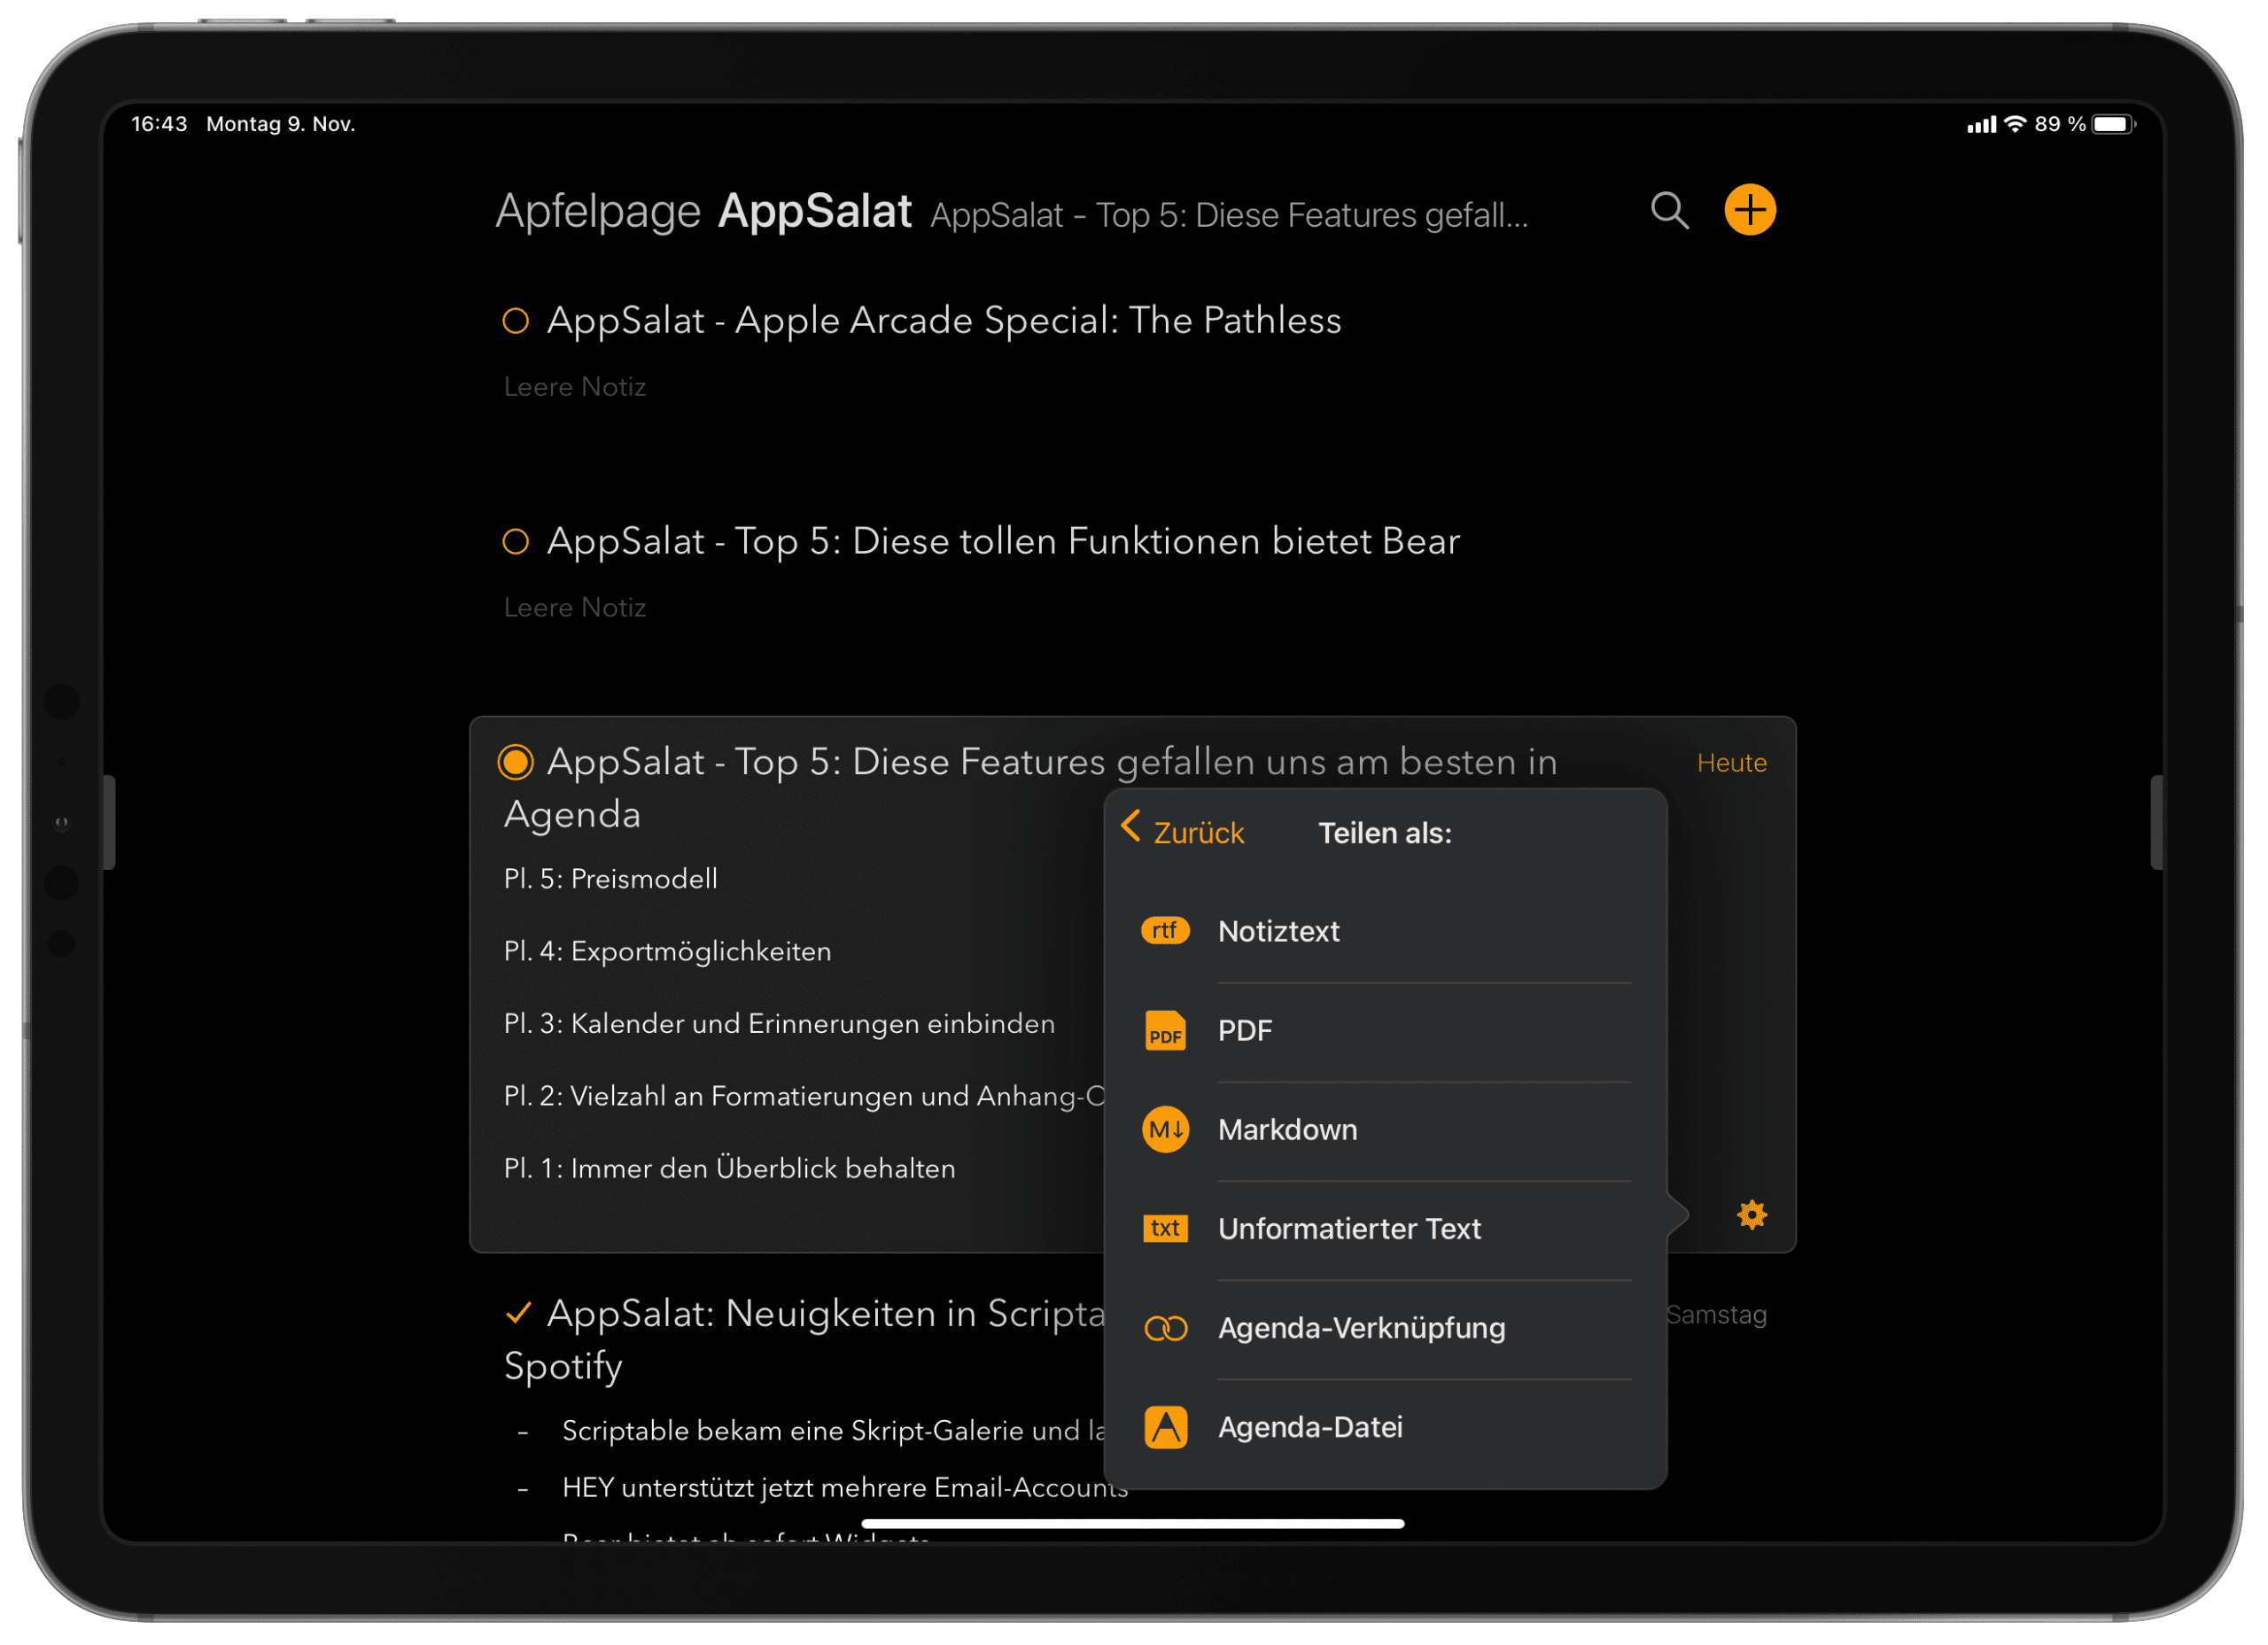Share as Unformatierter Text

click(1385, 1229)
